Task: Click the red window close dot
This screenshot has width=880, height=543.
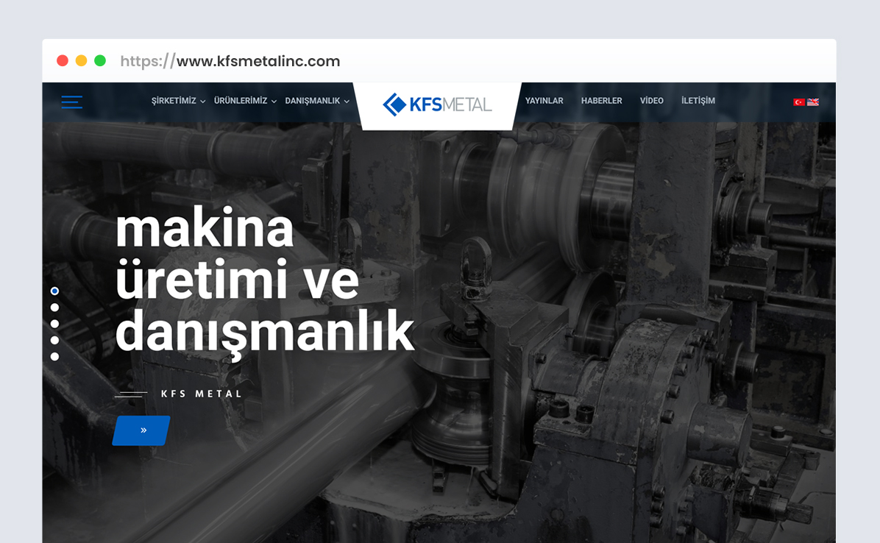Action: (x=63, y=61)
